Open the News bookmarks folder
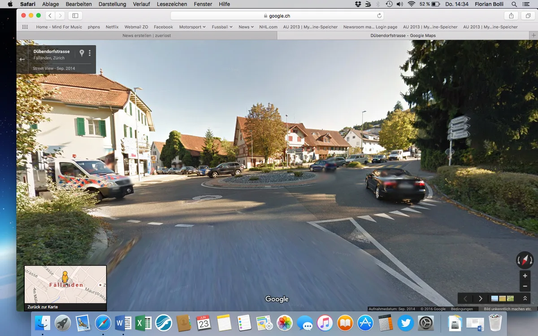 (246, 27)
